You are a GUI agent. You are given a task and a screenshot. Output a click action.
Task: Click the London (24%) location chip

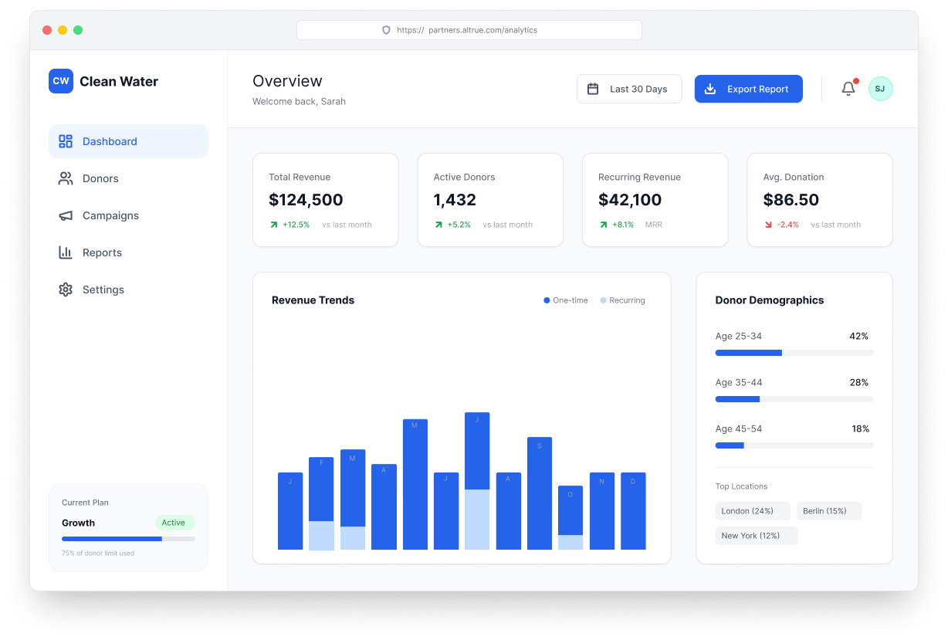(753, 511)
